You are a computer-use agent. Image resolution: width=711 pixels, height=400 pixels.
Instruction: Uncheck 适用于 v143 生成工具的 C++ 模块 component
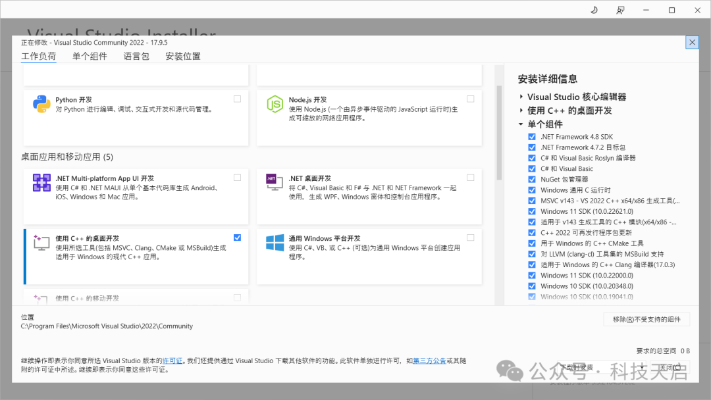(532, 222)
